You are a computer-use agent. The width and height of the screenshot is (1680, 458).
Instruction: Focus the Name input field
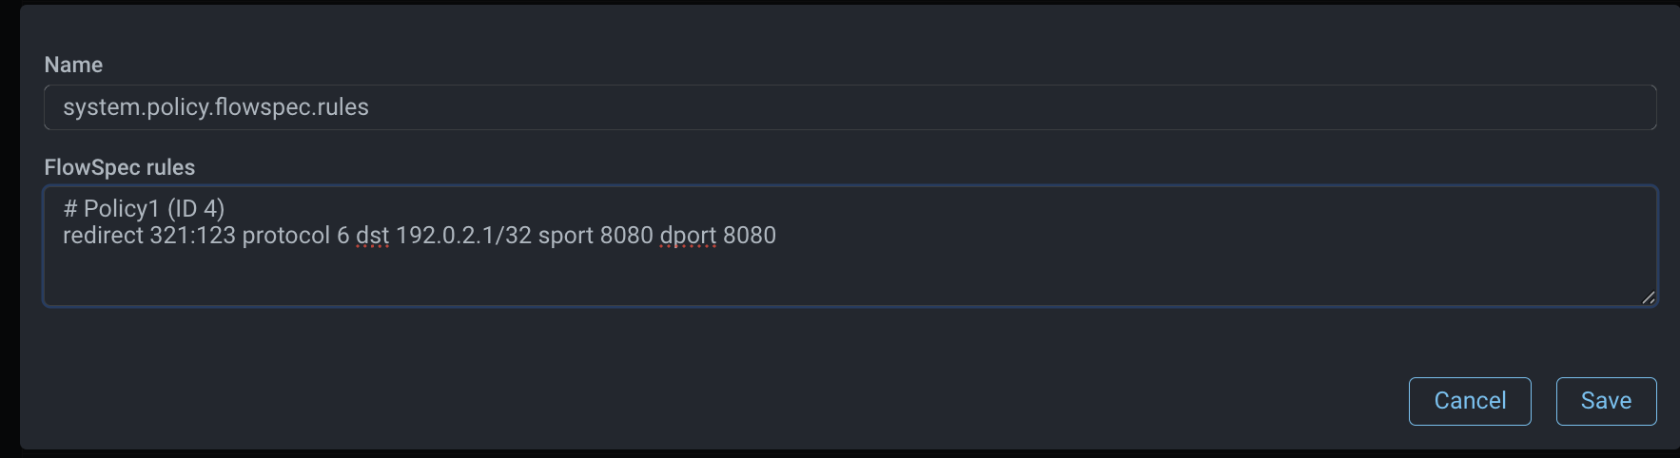point(850,107)
